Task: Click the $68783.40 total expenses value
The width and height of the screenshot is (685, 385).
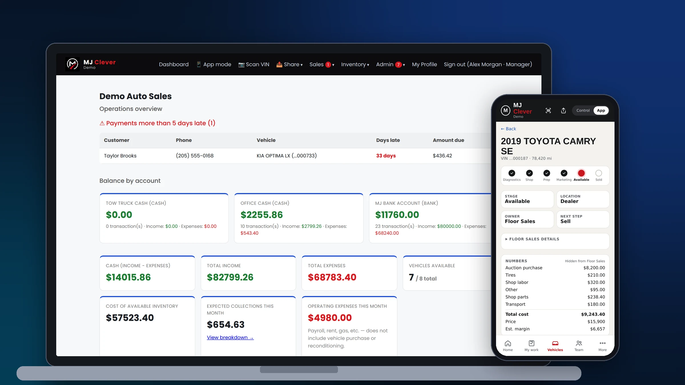Action: coord(332,277)
